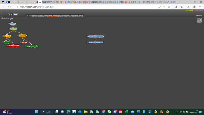Open the volume control in system tray
Screen dimensions: 204x115
pyautogui.click(x=184, y=112)
